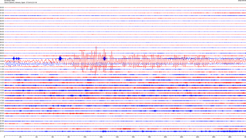The image size is (246, 138).
Task: Select the 20:30 time label
Action: click(2, 116)
